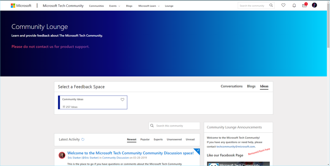The width and height of the screenshot is (330, 166).
Task: Click Microsoft Tech Community site title
Action: [x=63, y=6]
